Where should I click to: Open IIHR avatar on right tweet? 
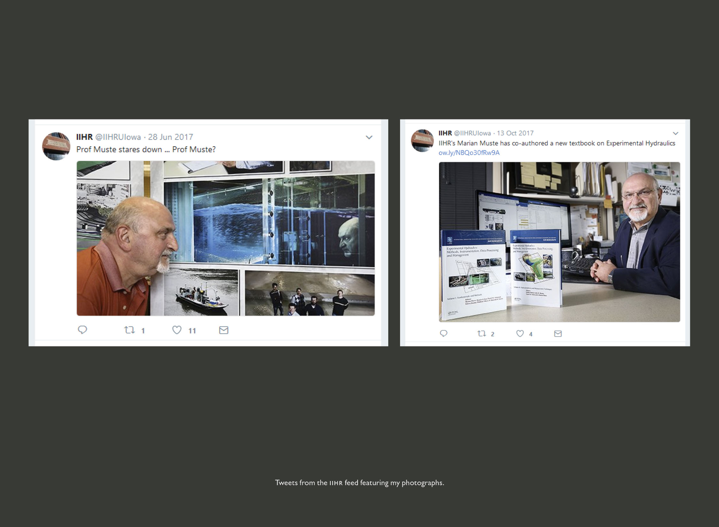coord(422,141)
